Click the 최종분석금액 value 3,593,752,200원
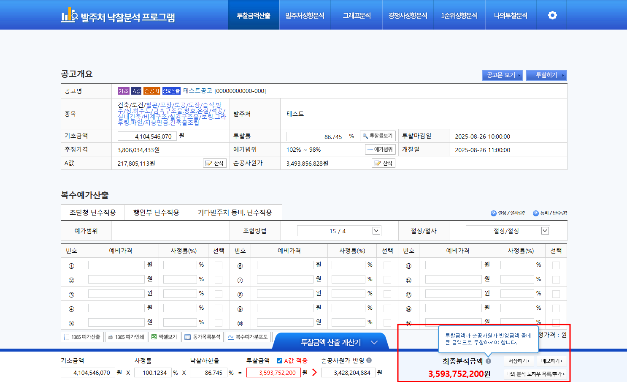Viewport: 627px width, 382px height. point(459,374)
